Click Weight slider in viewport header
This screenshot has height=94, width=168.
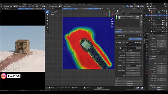coord(68,9)
